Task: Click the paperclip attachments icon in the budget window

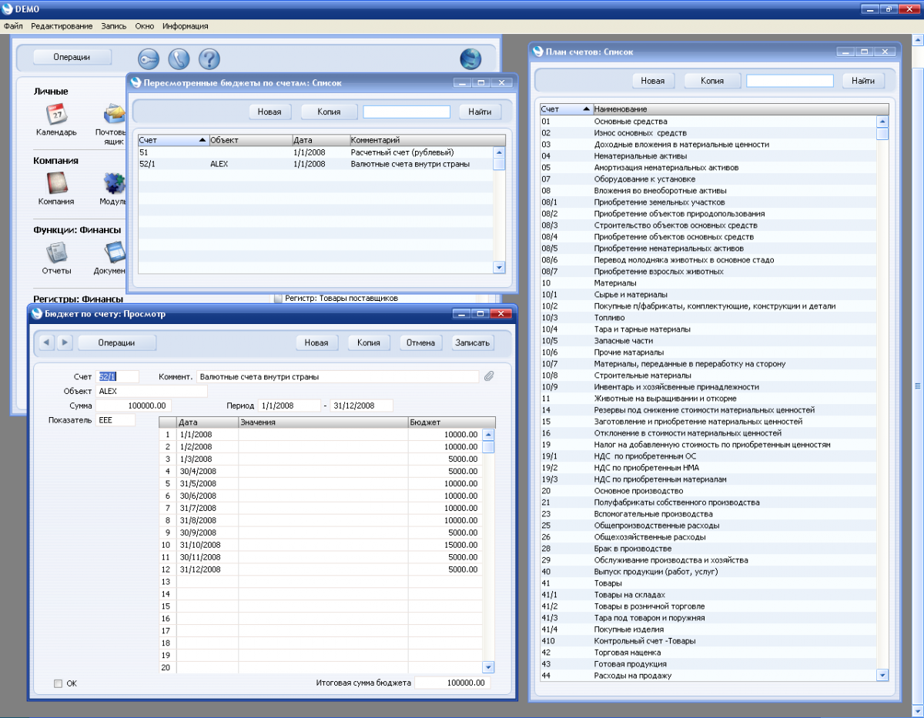Action: coord(488,376)
